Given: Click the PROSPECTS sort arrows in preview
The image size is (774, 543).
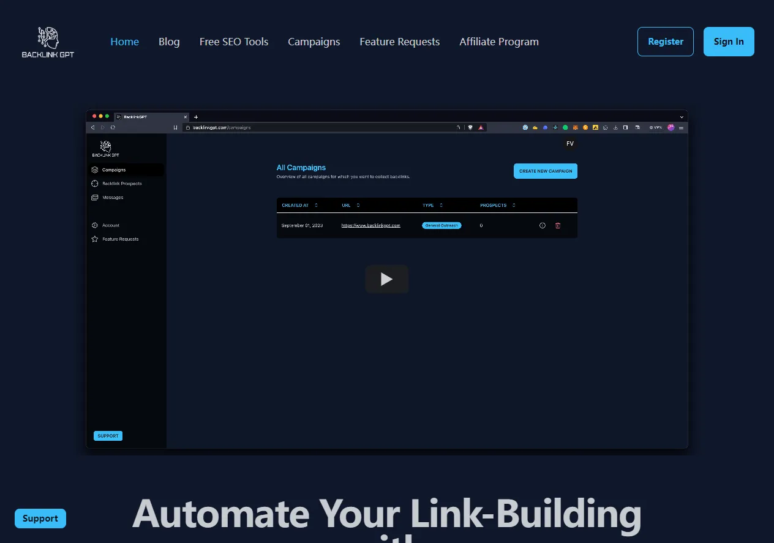Looking at the screenshot, I should tap(514, 205).
